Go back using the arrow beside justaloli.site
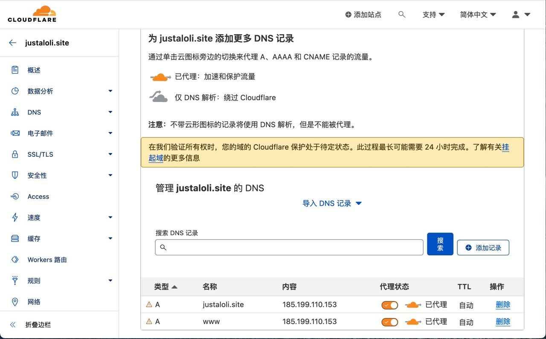The width and height of the screenshot is (546, 339). pos(13,43)
